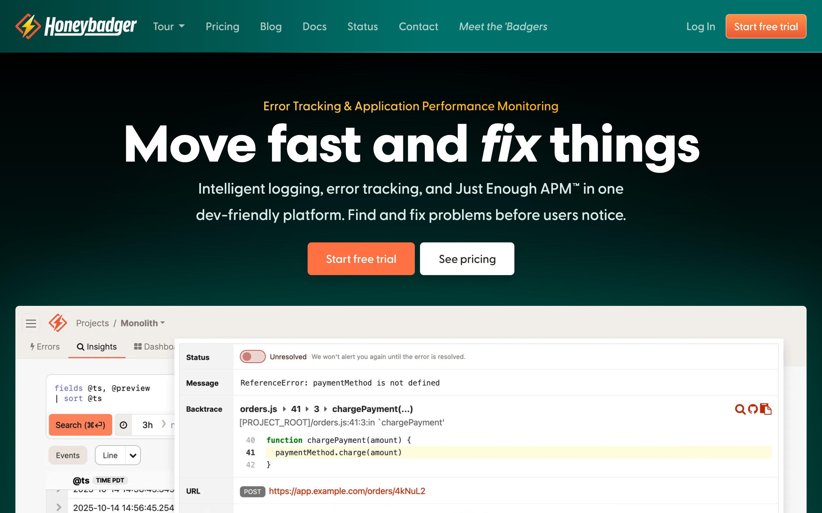The image size is (822, 513).
Task: Open the GitHub icon in backtrace row
Action: 753,409
